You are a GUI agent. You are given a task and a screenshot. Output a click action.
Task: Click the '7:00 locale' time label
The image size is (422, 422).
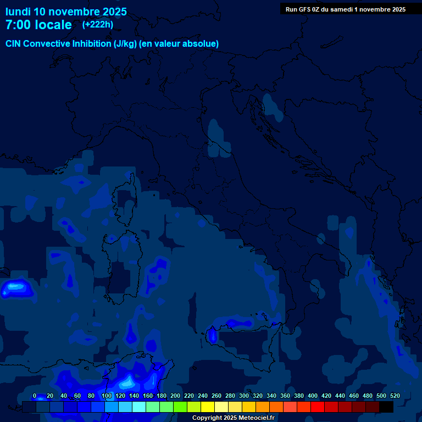click(x=38, y=25)
